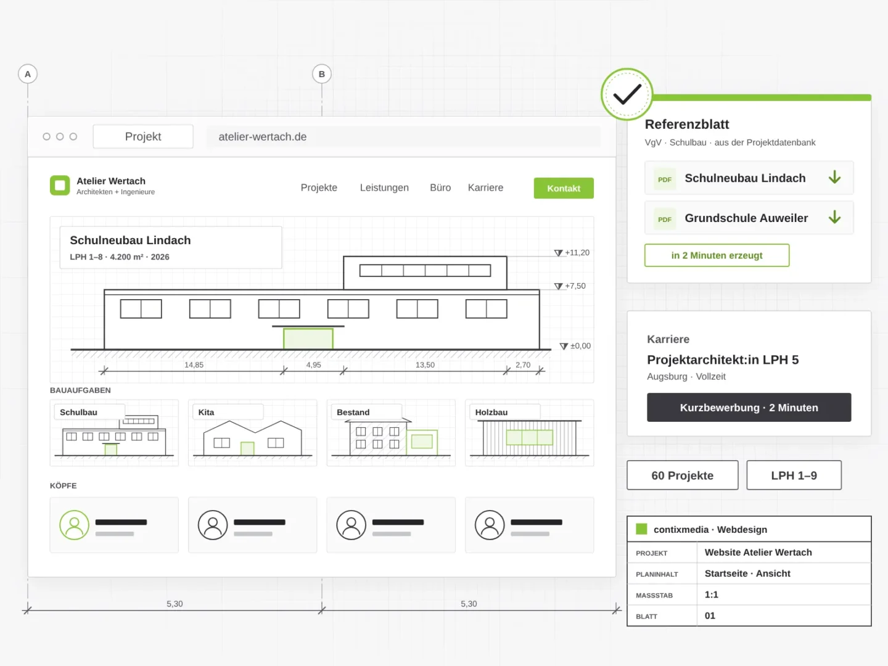Click the LPH 1–9 badge
The height and width of the screenshot is (666, 888).
[x=794, y=475]
